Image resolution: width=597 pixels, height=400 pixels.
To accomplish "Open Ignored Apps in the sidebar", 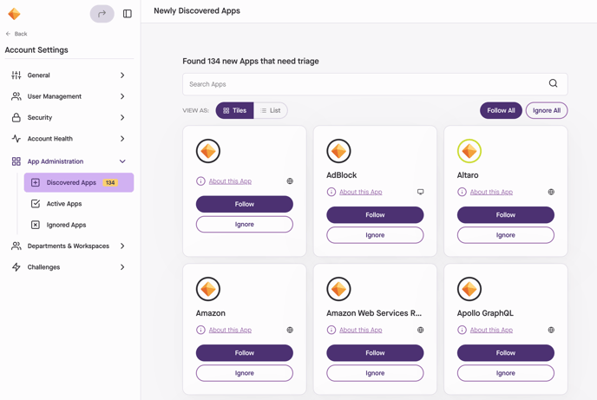I will point(66,225).
